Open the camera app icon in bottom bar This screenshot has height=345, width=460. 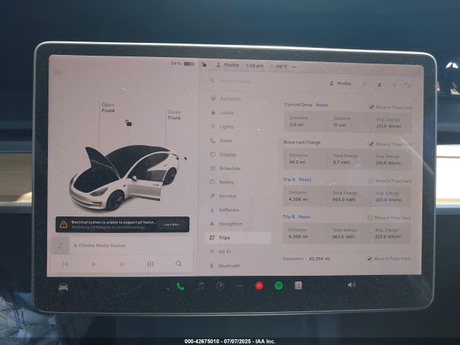[220, 286]
